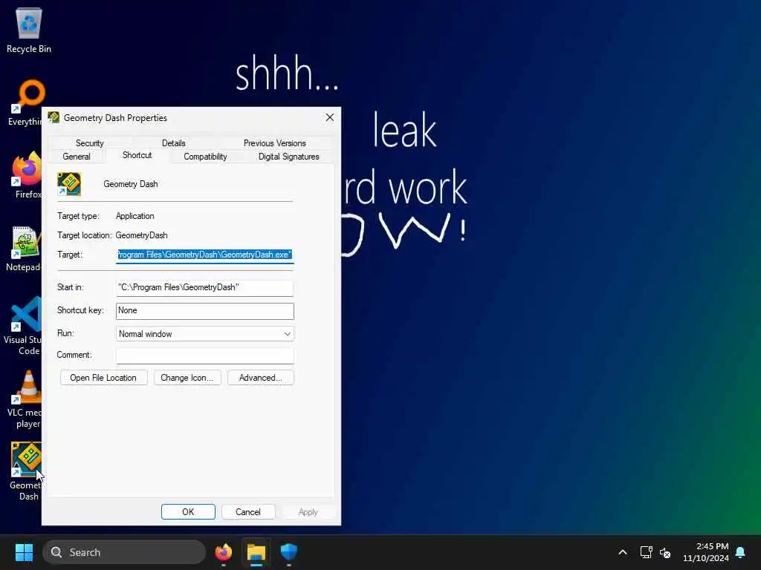The width and height of the screenshot is (761, 570).
Task: Click the taskbar clock showing 2:45 PM
Action: (706, 552)
